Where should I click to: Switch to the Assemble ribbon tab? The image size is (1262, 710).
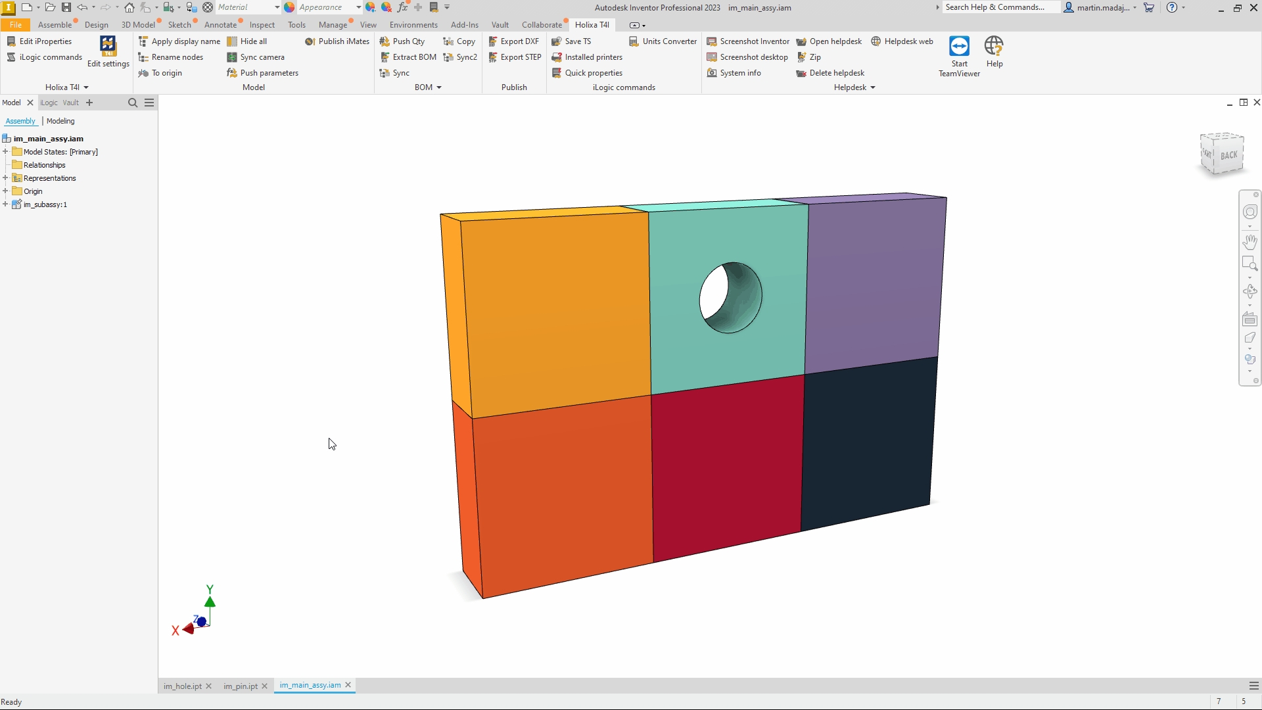point(55,25)
